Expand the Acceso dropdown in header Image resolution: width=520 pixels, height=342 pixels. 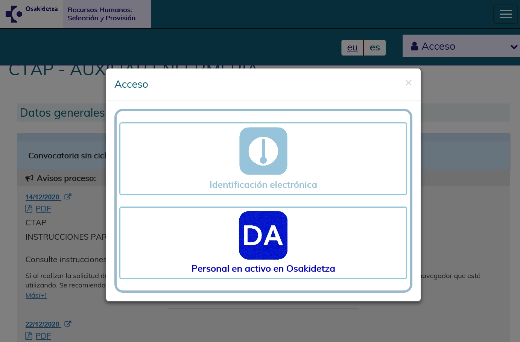461,46
